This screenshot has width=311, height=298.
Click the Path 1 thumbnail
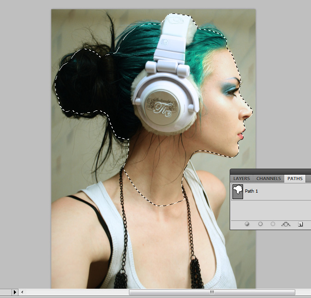(x=238, y=191)
